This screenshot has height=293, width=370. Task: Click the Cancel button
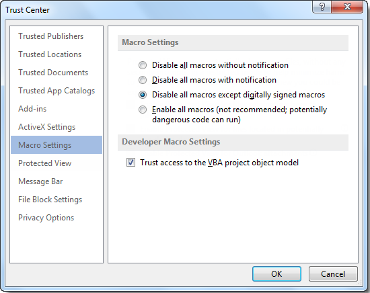pos(333,274)
